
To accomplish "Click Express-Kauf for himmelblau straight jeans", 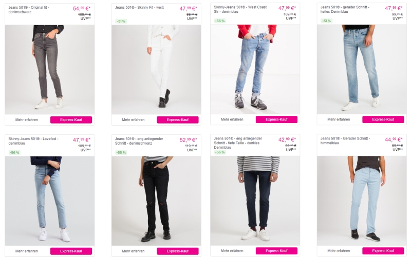I will click(383, 251).
